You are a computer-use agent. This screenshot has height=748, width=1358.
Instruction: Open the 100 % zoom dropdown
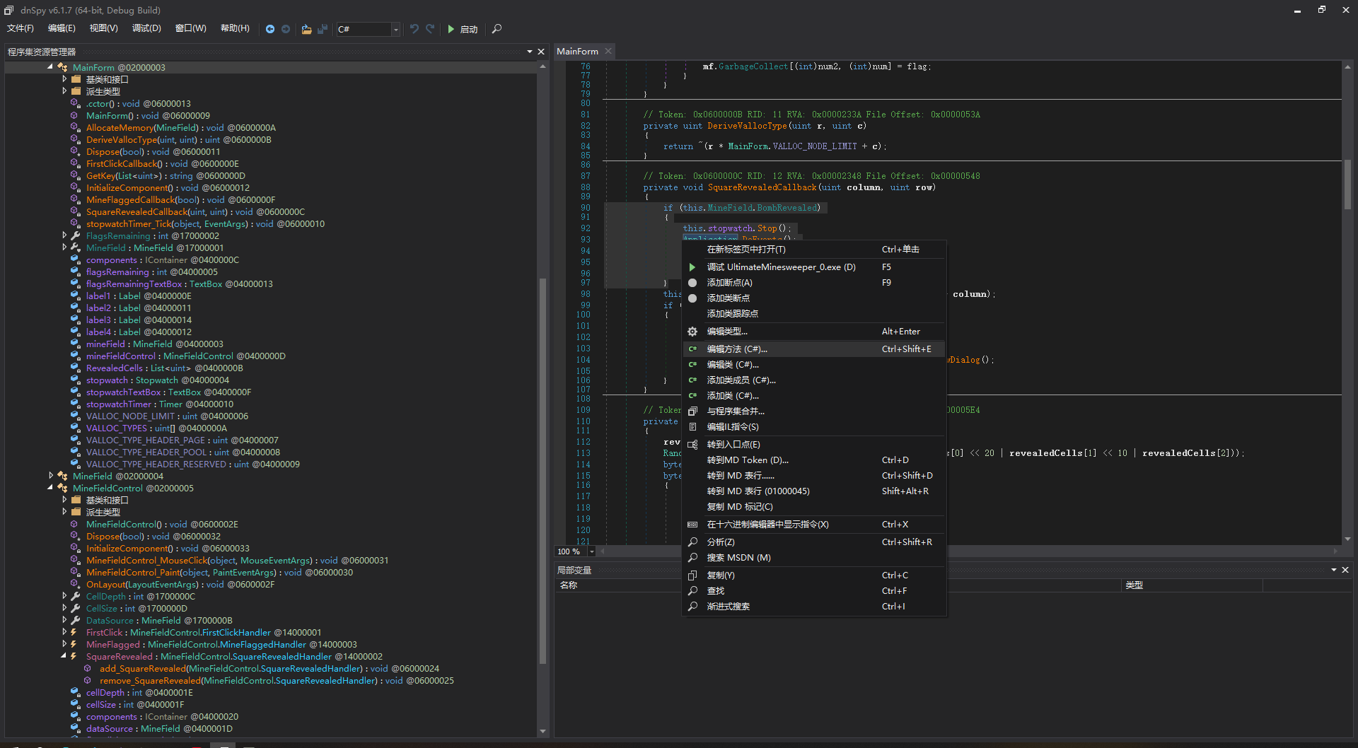(592, 551)
